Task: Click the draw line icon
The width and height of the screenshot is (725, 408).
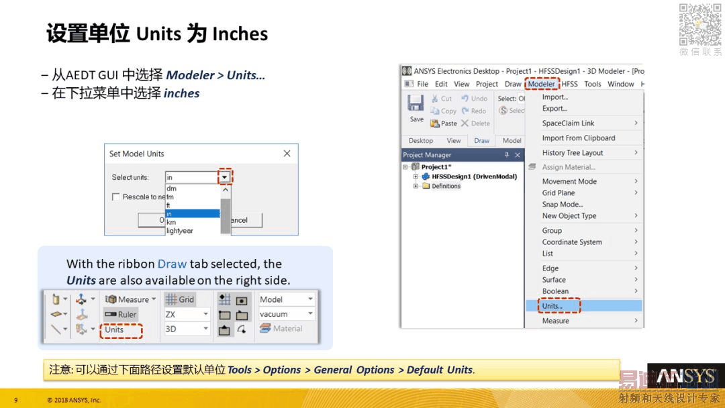Action: pyautogui.click(x=56, y=329)
